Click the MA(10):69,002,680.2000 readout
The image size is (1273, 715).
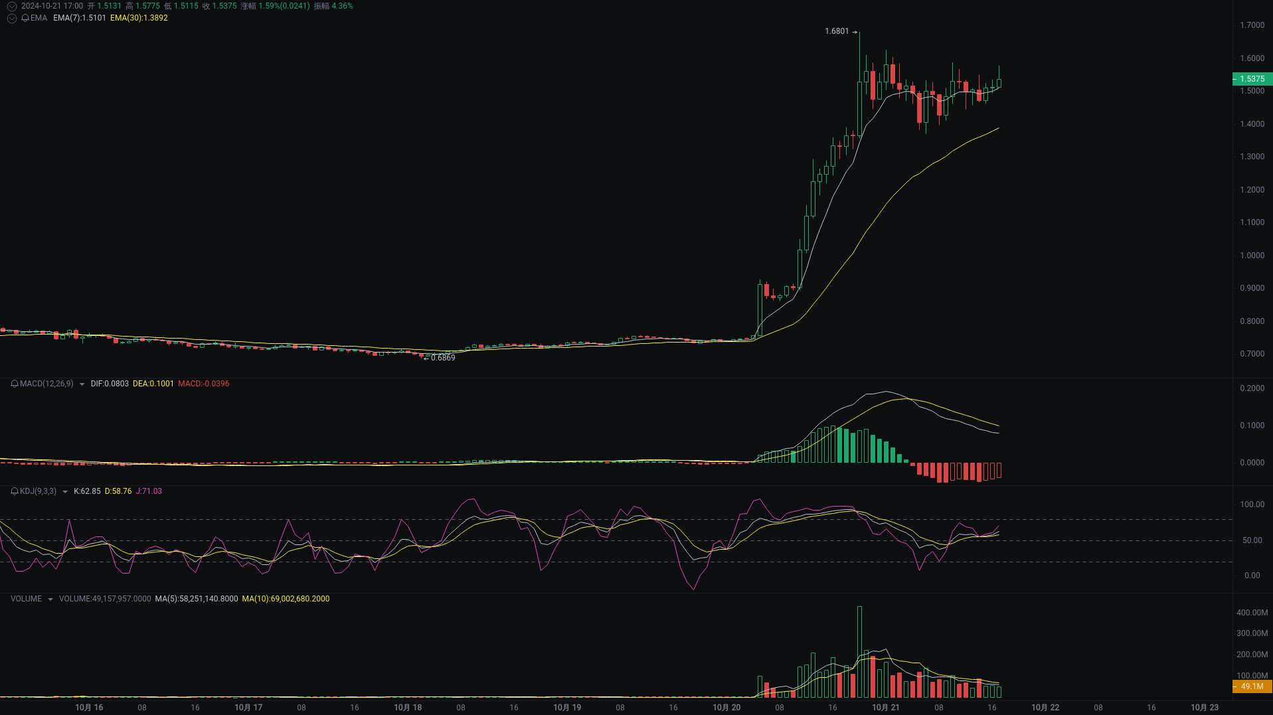tap(286, 599)
